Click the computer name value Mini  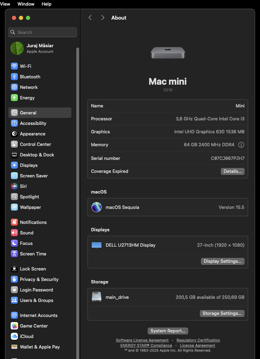pyautogui.click(x=240, y=106)
